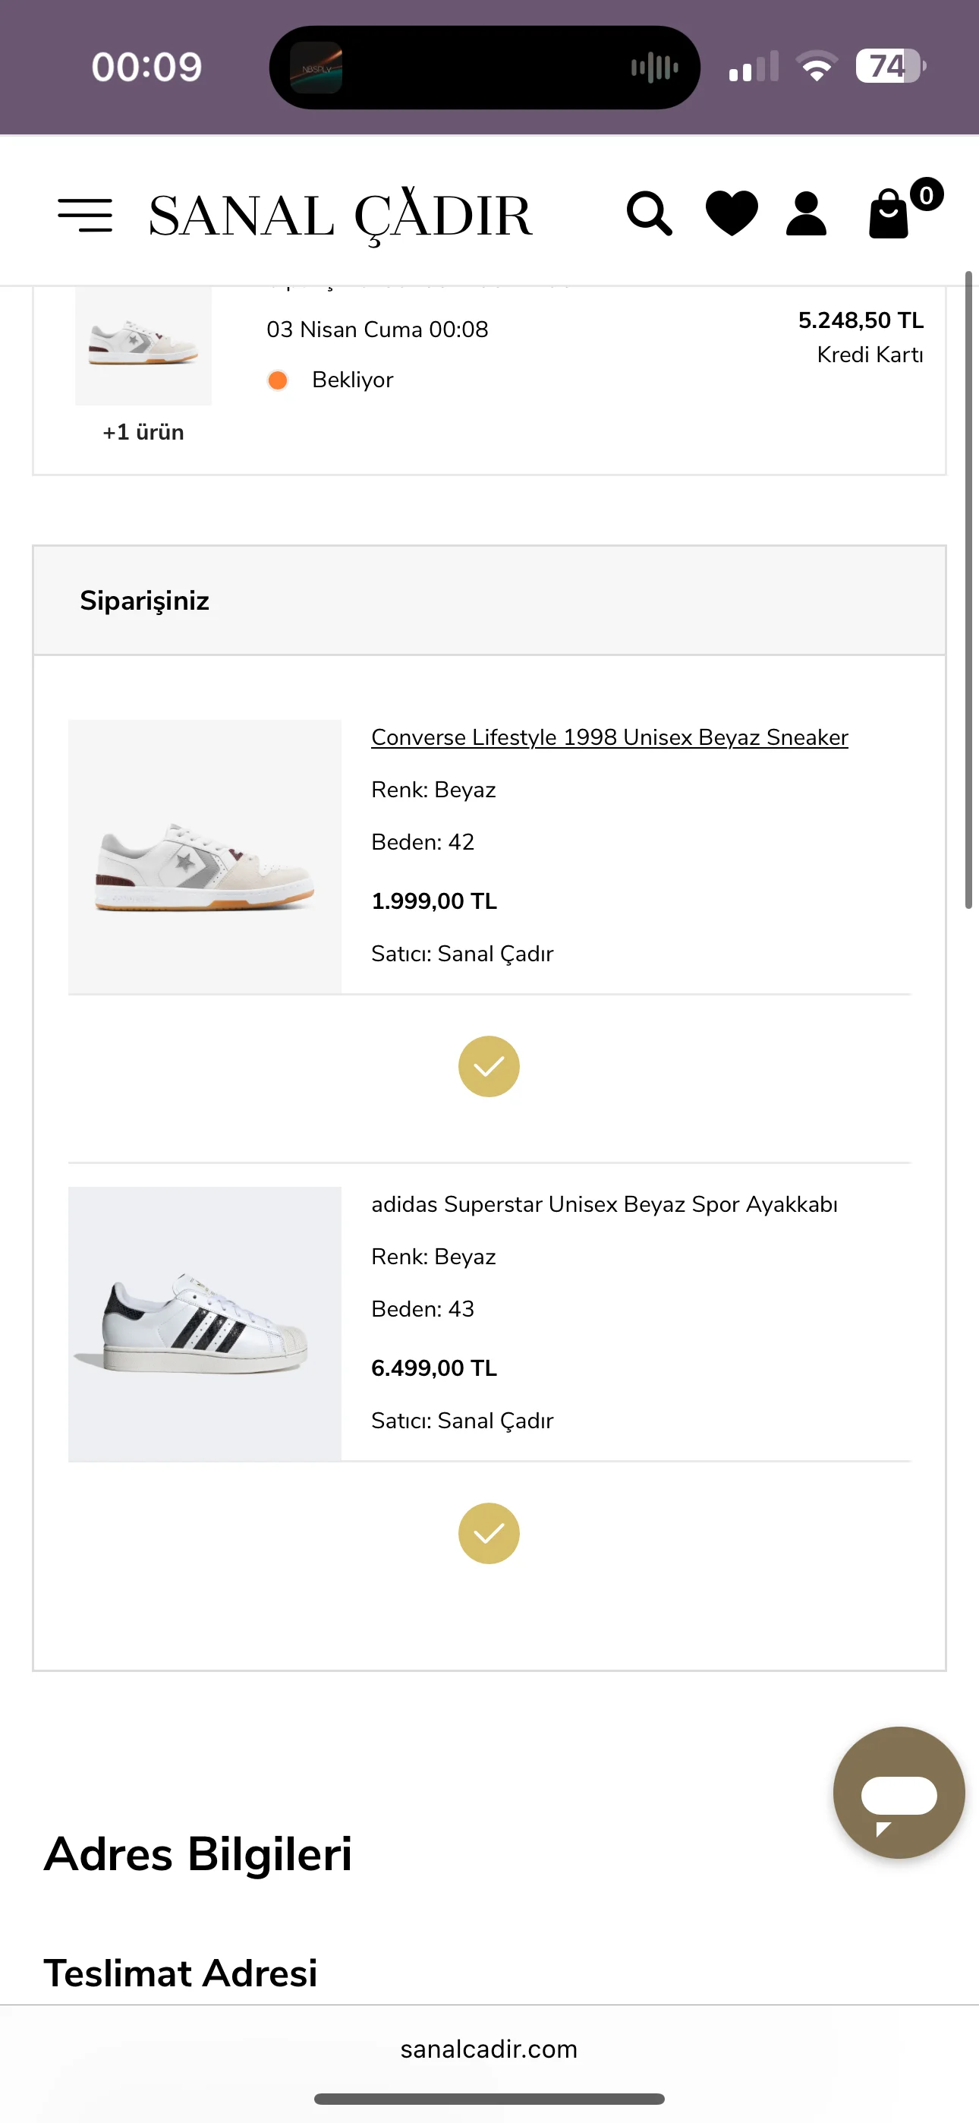Open Converse Lifestyle 1998 product link
979x2123 pixels.
(609, 737)
